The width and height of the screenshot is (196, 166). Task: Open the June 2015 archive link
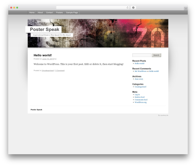pyautogui.click(x=139, y=79)
